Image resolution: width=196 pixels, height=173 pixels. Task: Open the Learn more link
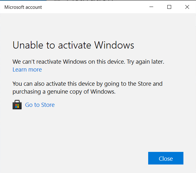[27, 70]
